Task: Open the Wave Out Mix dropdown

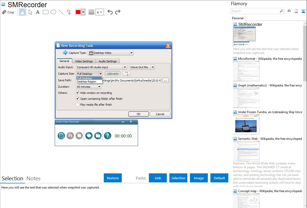Action: coord(153,67)
